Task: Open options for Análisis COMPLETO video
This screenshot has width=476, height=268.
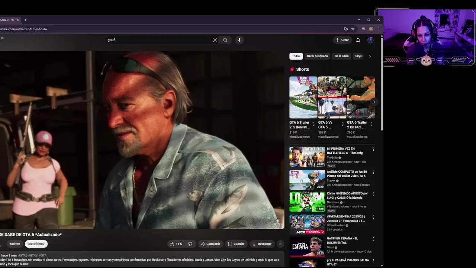Action: [x=373, y=172]
